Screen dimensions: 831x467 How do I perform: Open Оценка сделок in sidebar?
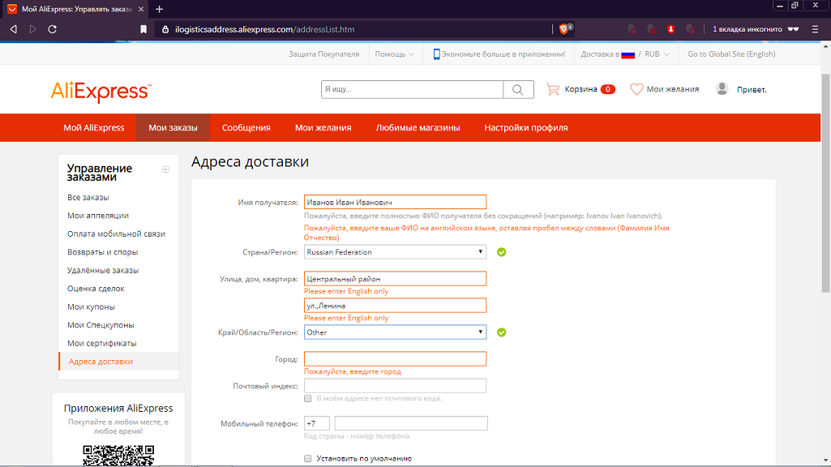[96, 289]
